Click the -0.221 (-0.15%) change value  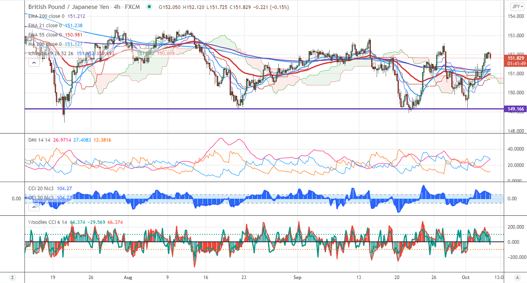[x=270, y=7]
